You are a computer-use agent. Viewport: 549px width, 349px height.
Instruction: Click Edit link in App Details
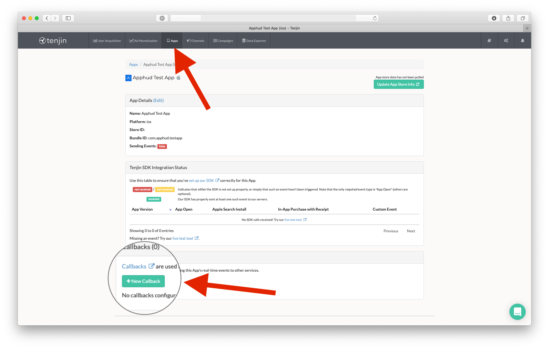coord(158,100)
